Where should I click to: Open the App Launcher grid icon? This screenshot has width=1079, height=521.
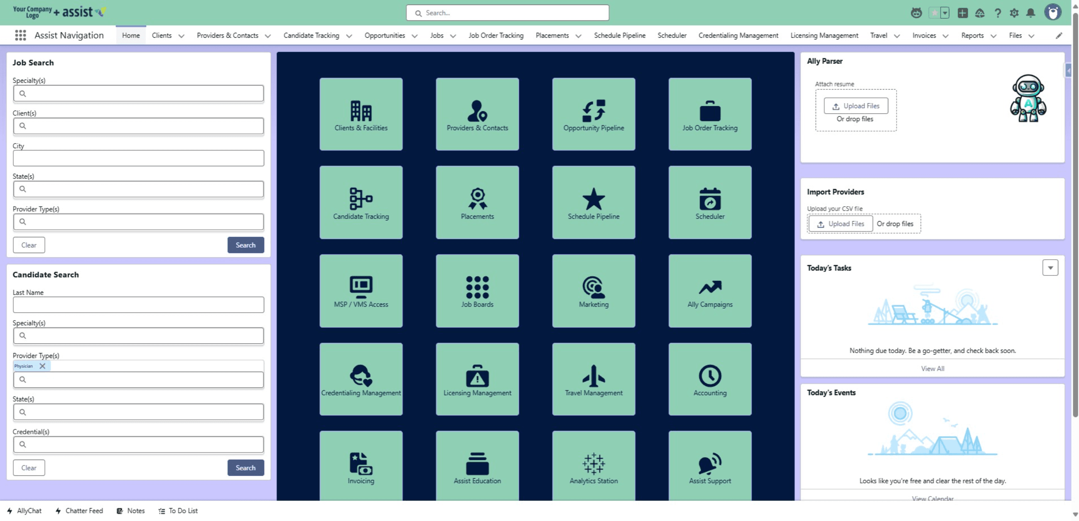click(x=20, y=35)
